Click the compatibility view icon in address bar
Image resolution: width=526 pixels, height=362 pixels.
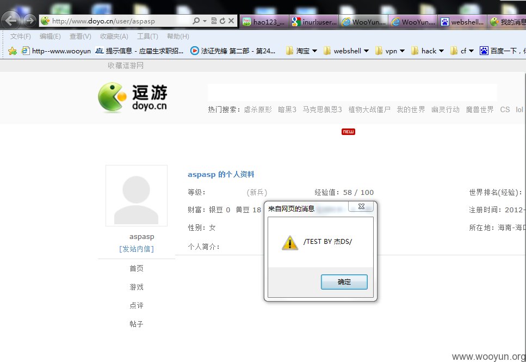214,21
